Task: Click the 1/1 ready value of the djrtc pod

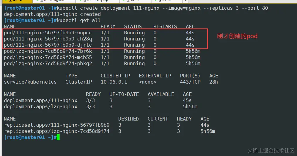Action: (x=105, y=45)
